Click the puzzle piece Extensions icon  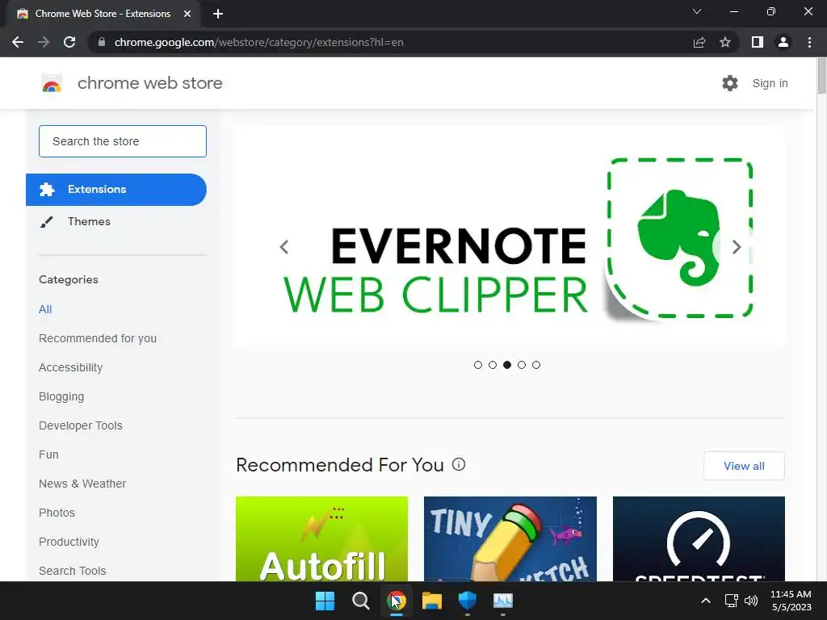click(x=47, y=190)
